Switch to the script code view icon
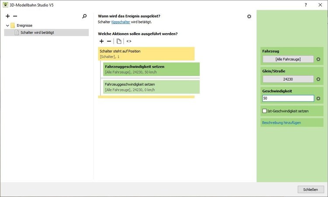 pos(129,41)
